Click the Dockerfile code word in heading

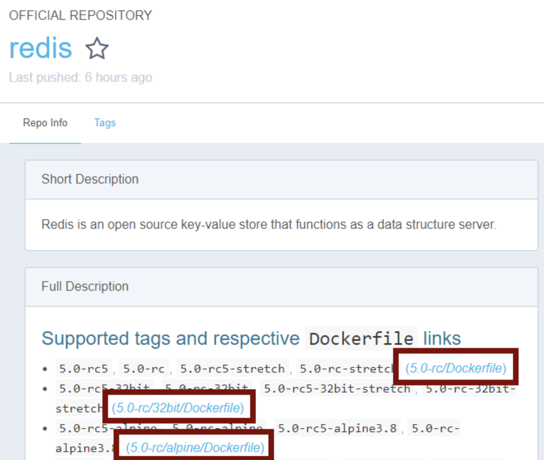[361, 339]
